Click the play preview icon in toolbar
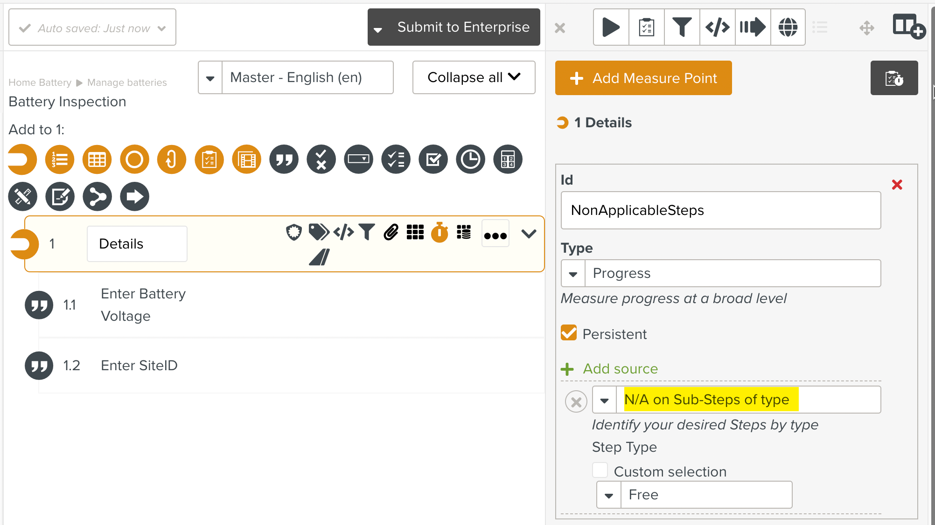Image resolution: width=935 pixels, height=525 pixels. point(611,27)
